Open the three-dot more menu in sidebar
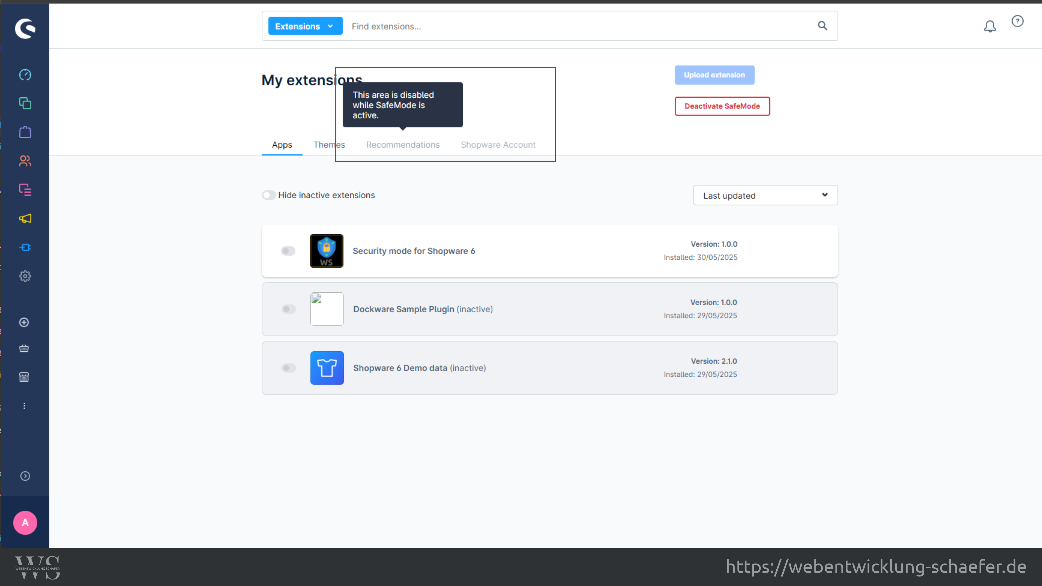Viewport: 1042px width, 586px height. tap(24, 406)
